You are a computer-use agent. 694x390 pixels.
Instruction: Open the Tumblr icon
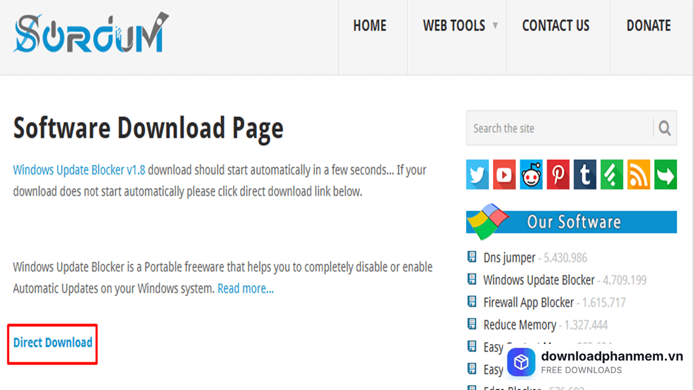(584, 174)
